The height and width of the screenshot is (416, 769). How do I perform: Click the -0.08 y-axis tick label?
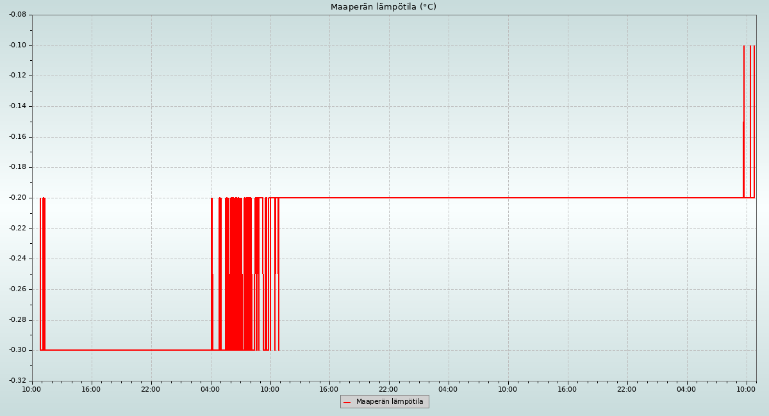tap(17, 15)
